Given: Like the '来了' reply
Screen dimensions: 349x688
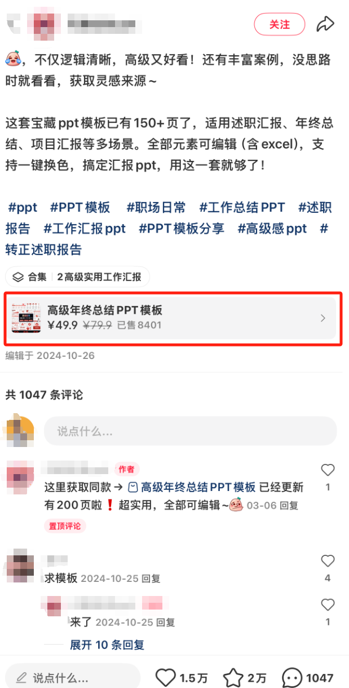Looking at the screenshot, I should (328, 604).
